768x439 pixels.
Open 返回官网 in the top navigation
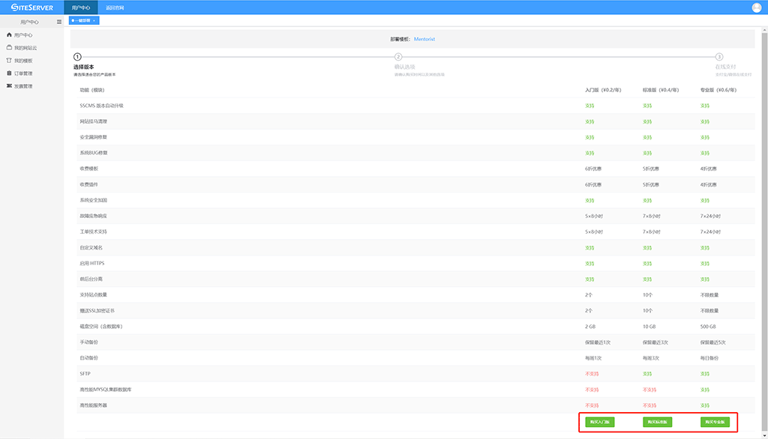[x=115, y=7]
